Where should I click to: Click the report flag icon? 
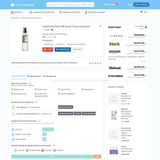[100, 26]
